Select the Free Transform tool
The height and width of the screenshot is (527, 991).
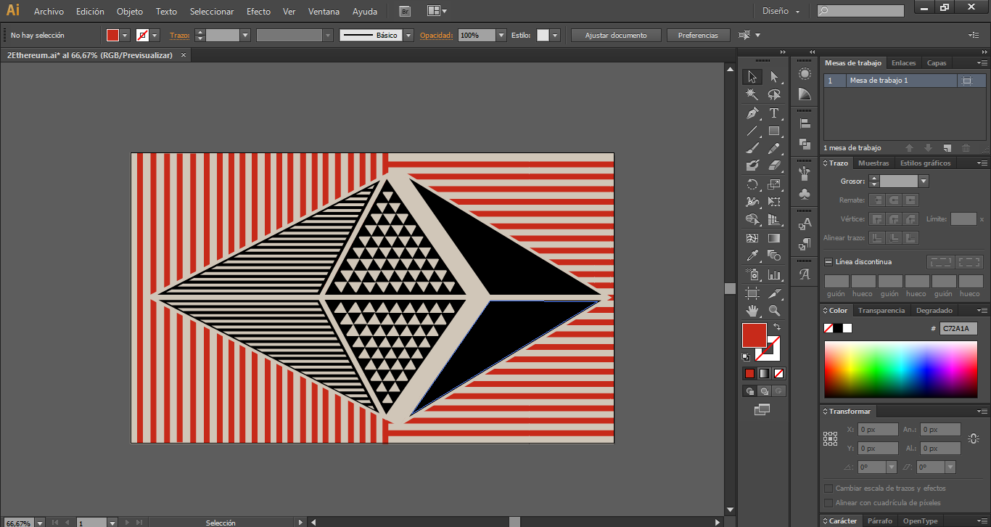(774, 203)
